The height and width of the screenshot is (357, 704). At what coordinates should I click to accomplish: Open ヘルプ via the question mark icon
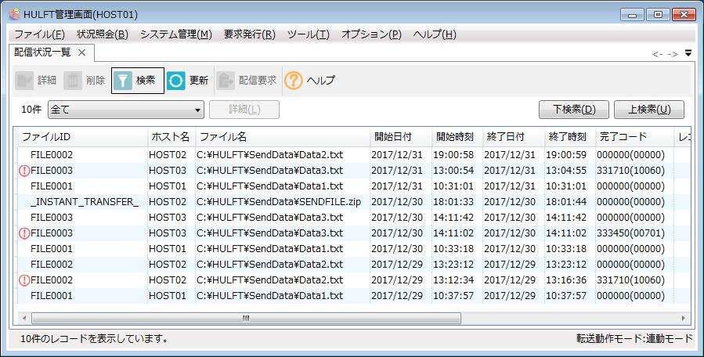293,81
